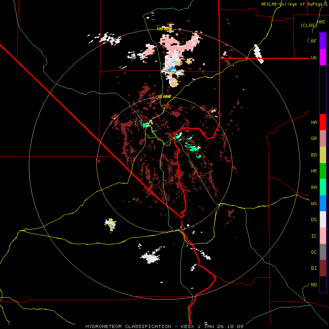Click the "BD" legend label
Screen dimensions: 329x329
314,155
